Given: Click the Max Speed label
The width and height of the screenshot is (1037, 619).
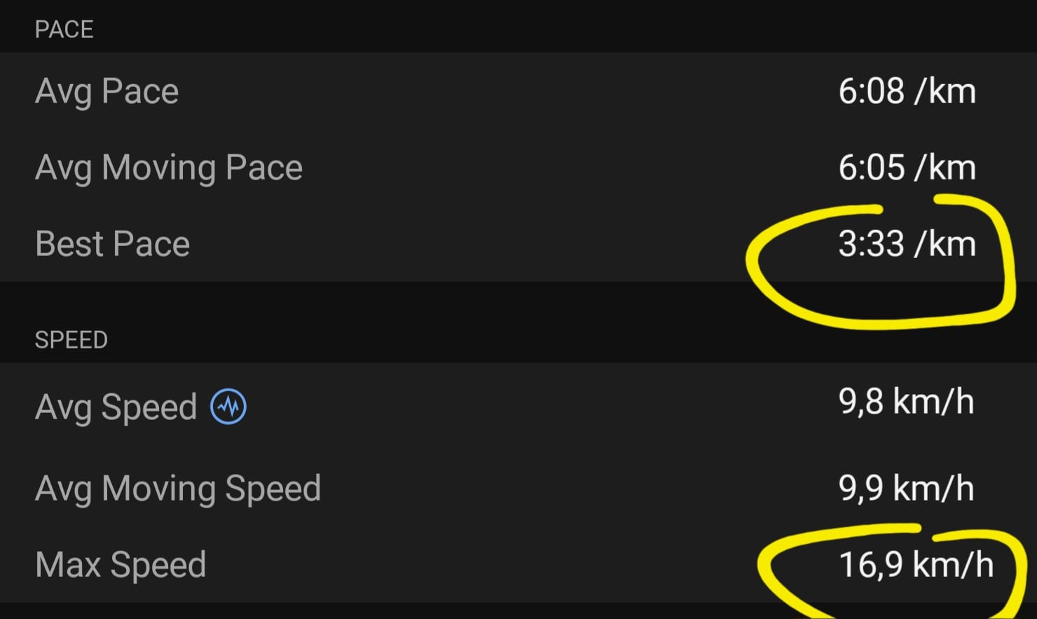Looking at the screenshot, I should pyautogui.click(x=121, y=565).
